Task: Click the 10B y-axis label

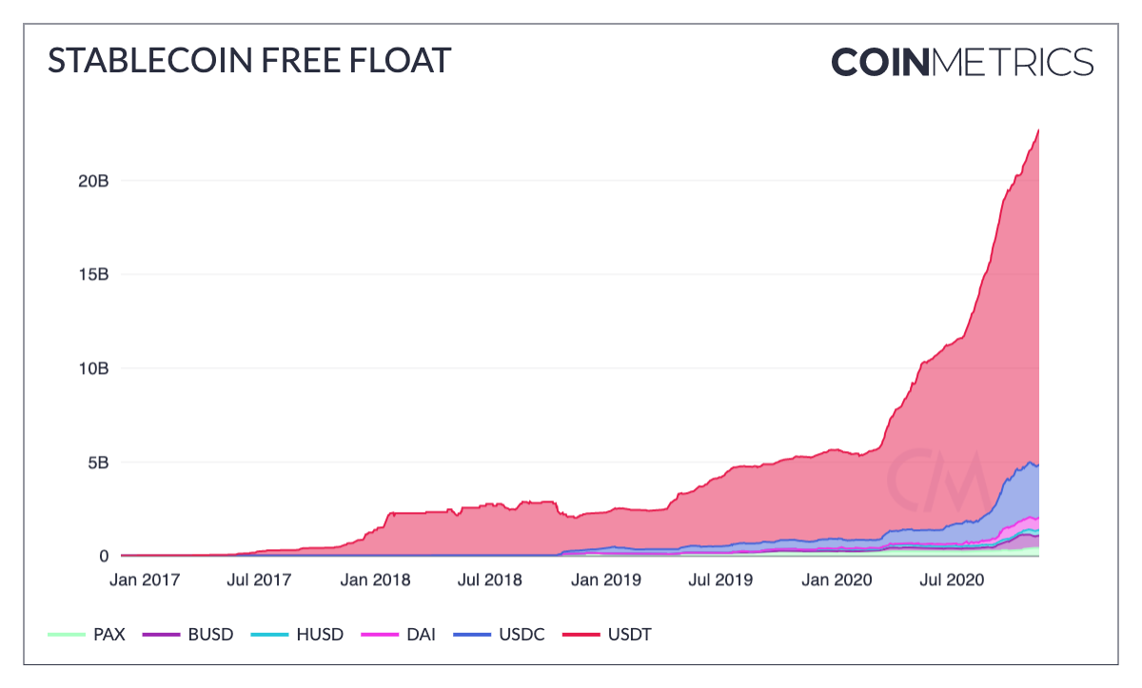Action: pyautogui.click(x=95, y=368)
